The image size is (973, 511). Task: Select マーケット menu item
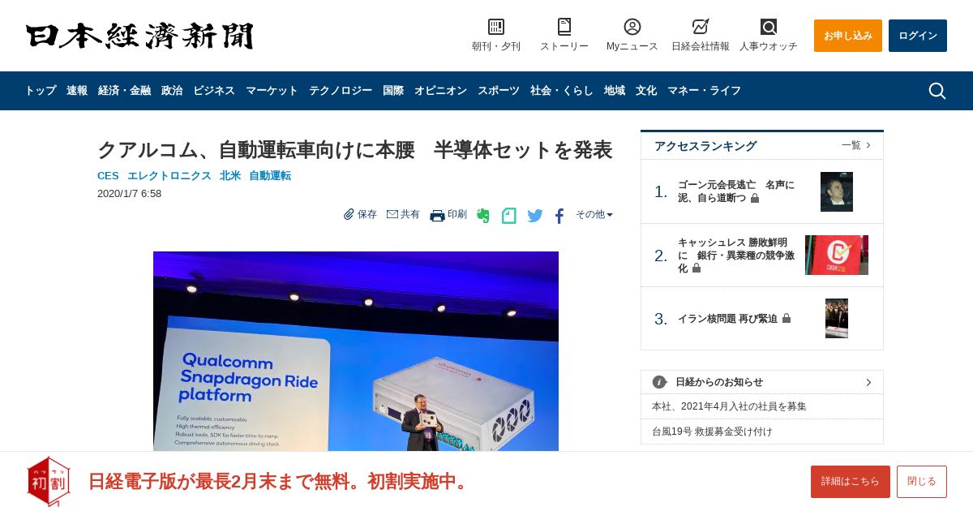pos(272,91)
